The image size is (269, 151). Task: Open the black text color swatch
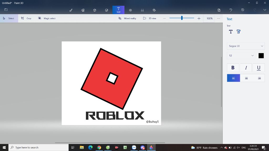click(x=261, y=56)
